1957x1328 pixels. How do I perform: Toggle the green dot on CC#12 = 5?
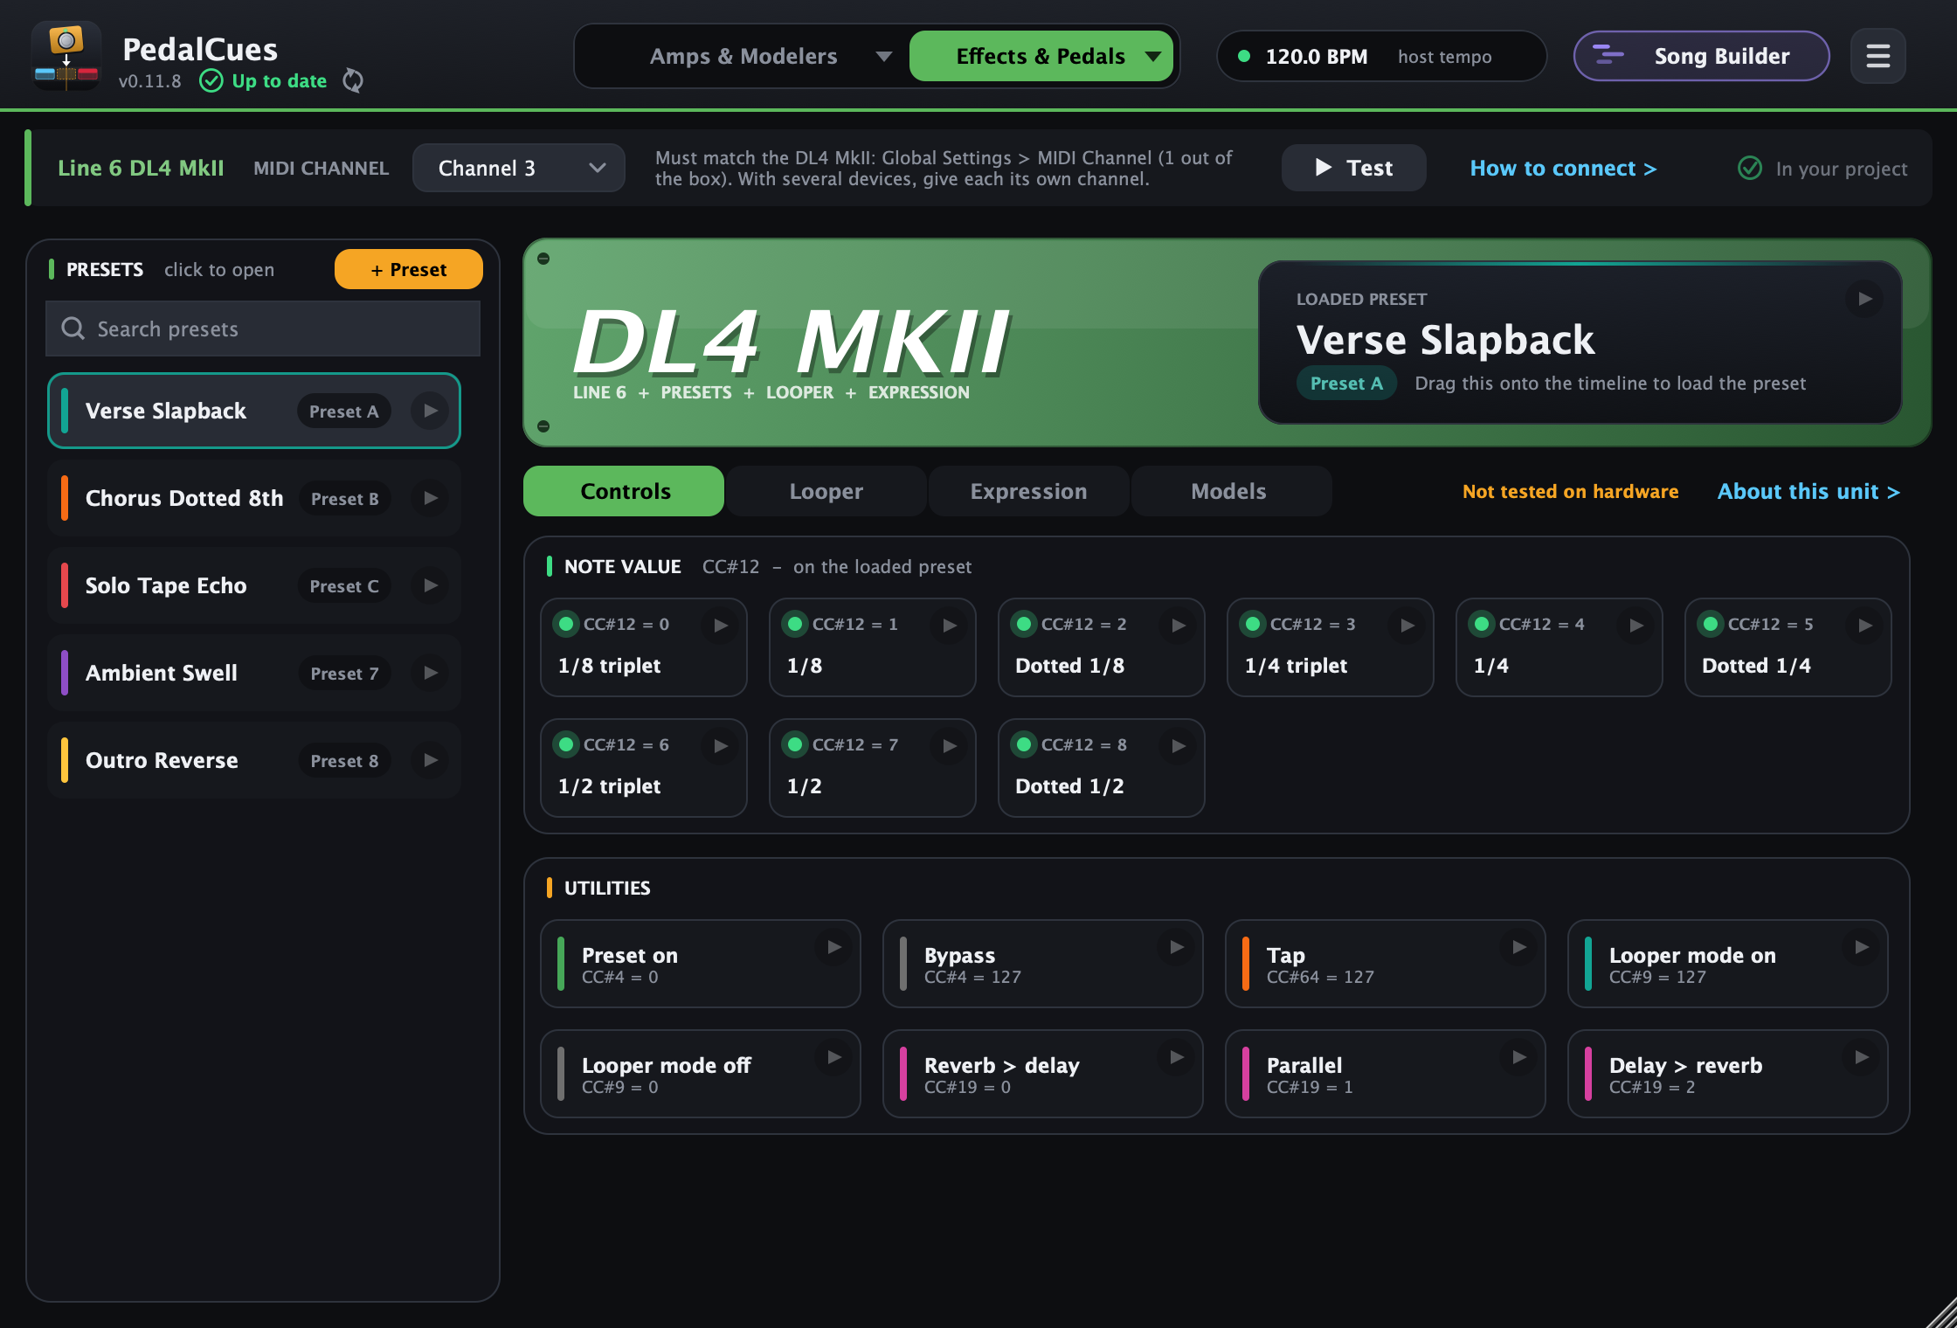point(1711,624)
